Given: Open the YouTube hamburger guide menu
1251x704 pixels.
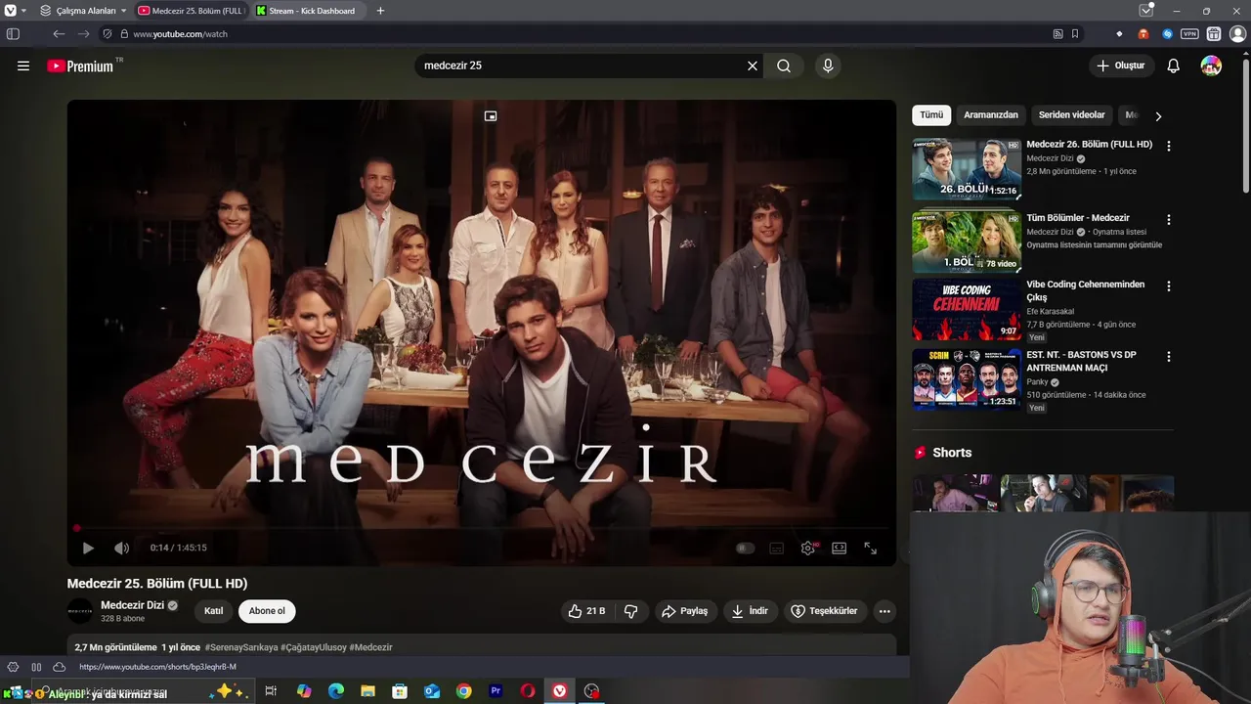Looking at the screenshot, I should pyautogui.click(x=23, y=66).
